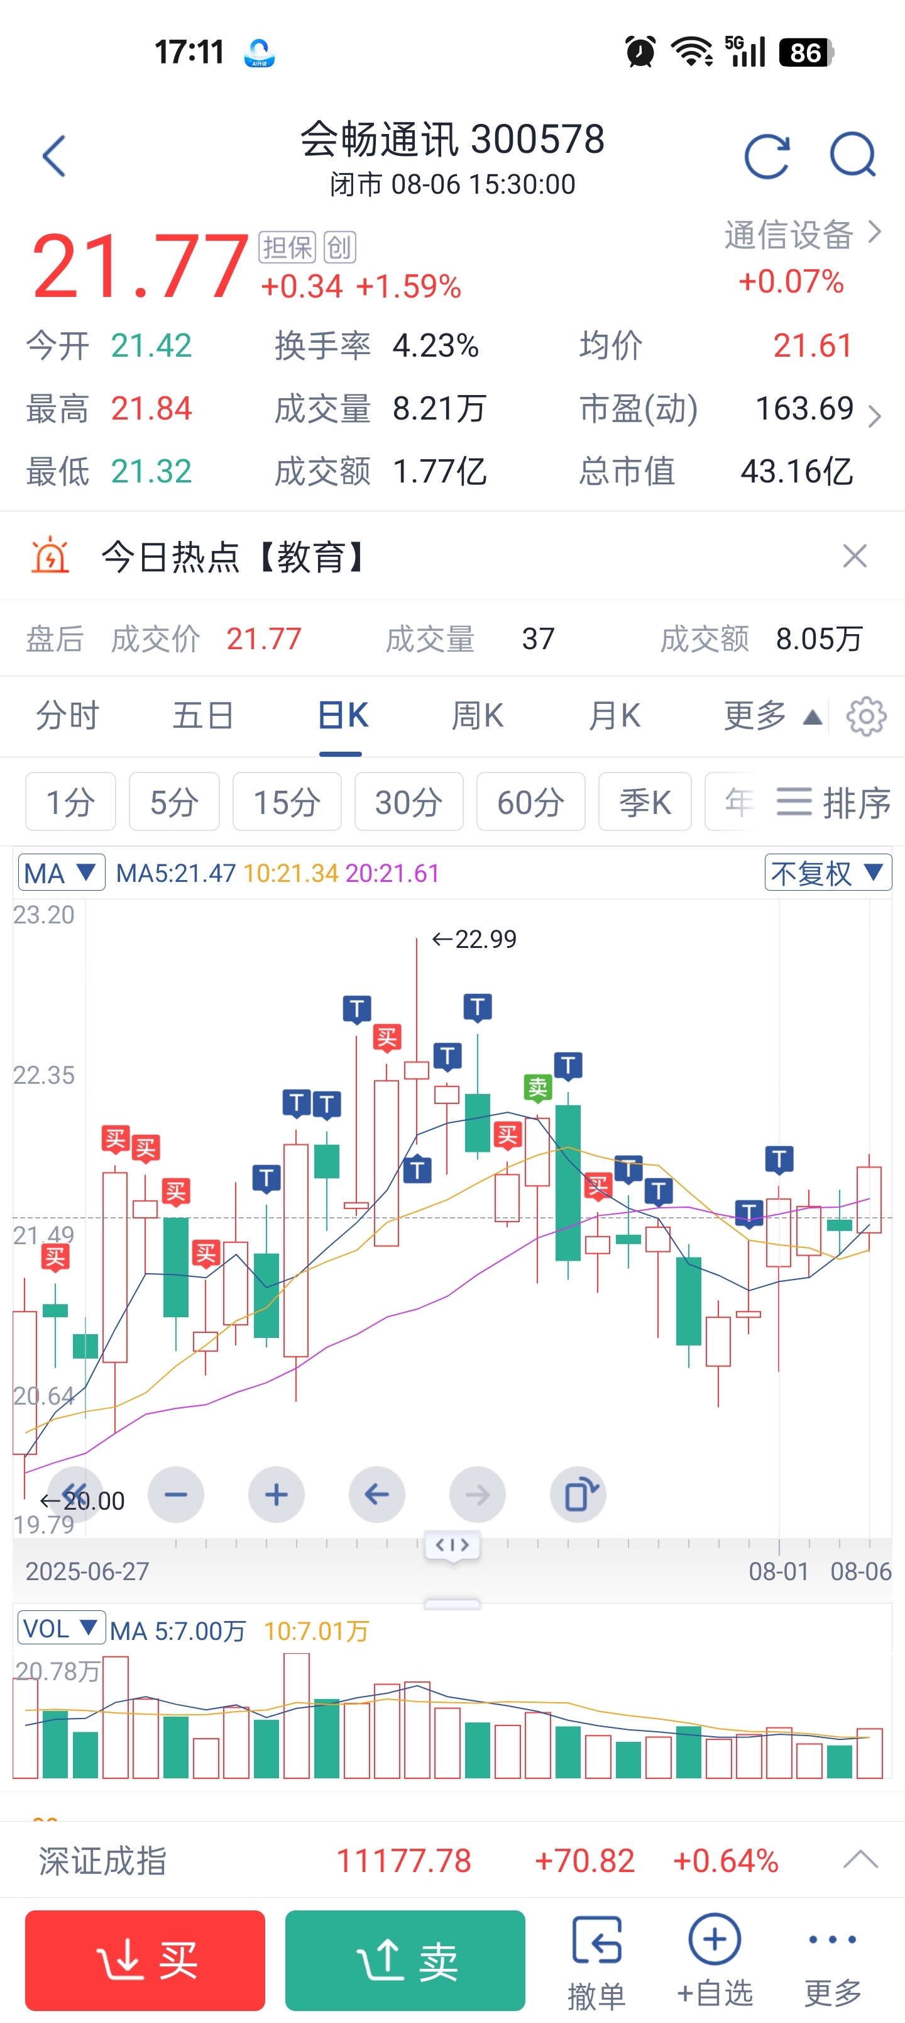Dismiss the 今日热点 banner
The width and height of the screenshot is (905, 2023).
tap(855, 556)
